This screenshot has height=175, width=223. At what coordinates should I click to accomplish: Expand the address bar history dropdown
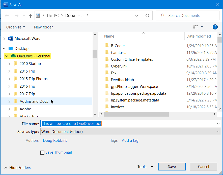click(x=137, y=16)
